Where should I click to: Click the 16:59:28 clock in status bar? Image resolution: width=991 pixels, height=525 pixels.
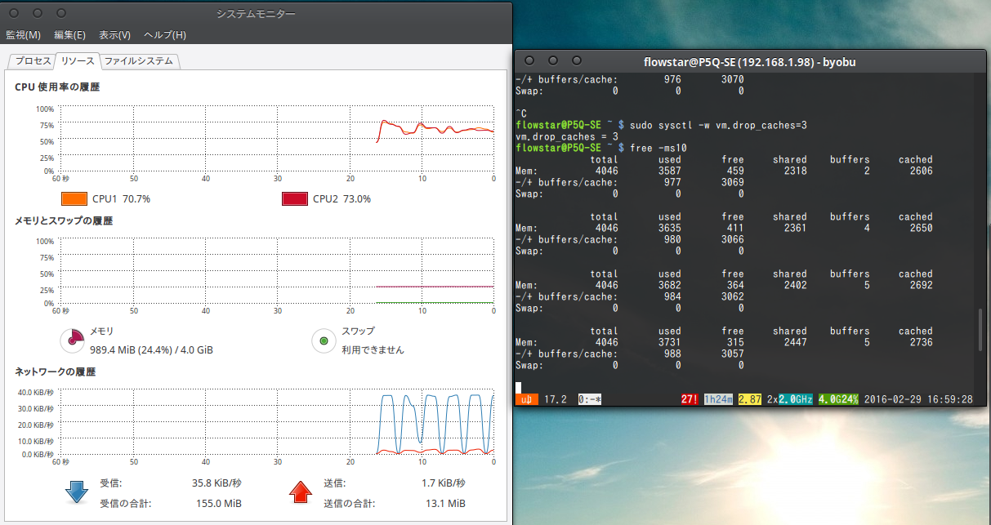[x=950, y=399]
